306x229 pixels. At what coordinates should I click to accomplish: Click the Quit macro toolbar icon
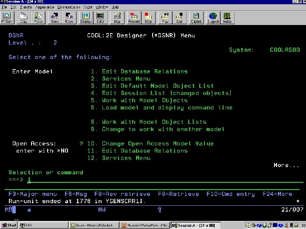(x=179, y=18)
